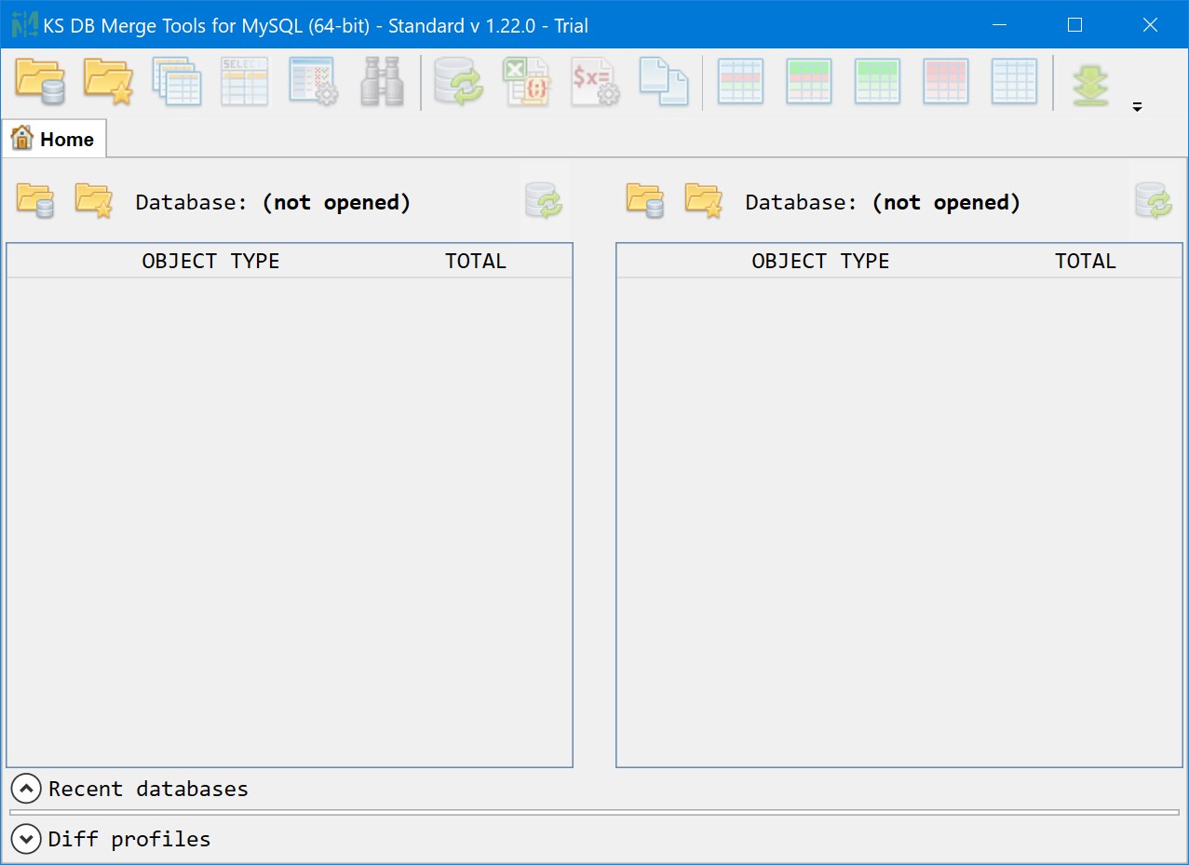Expand the Diff profiles section
The height and width of the screenshot is (865, 1189).
click(x=26, y=839)
